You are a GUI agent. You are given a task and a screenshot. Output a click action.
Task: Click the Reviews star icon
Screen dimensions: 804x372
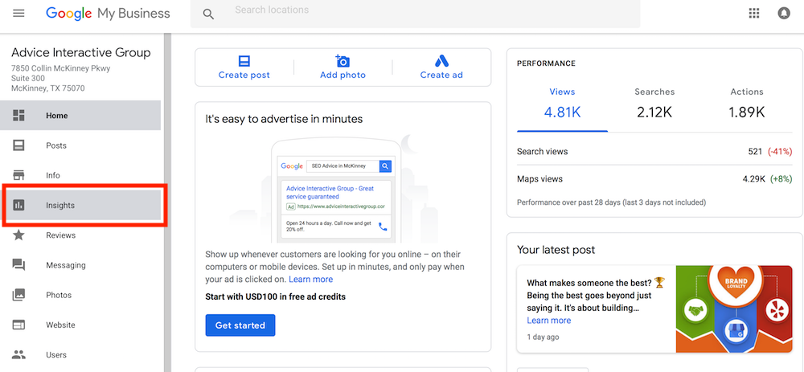point(18,235)
